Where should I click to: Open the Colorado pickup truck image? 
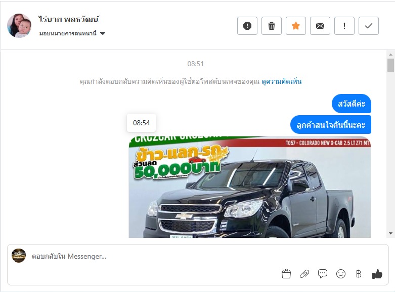pos(250,187)
